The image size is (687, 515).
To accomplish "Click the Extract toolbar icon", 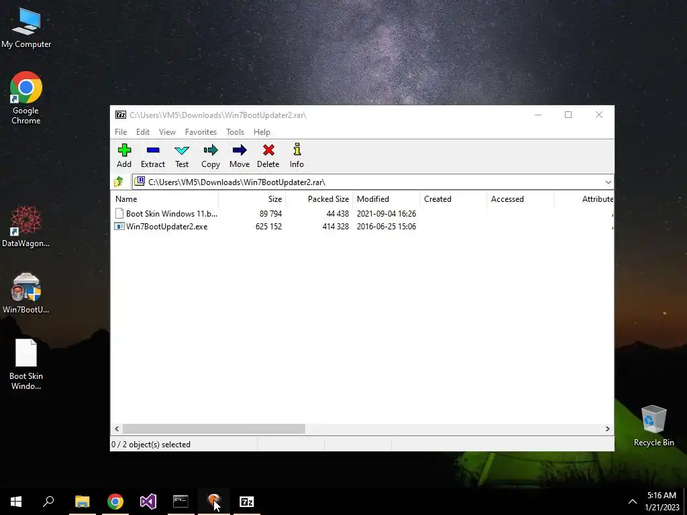I will (x=153, y=156).
